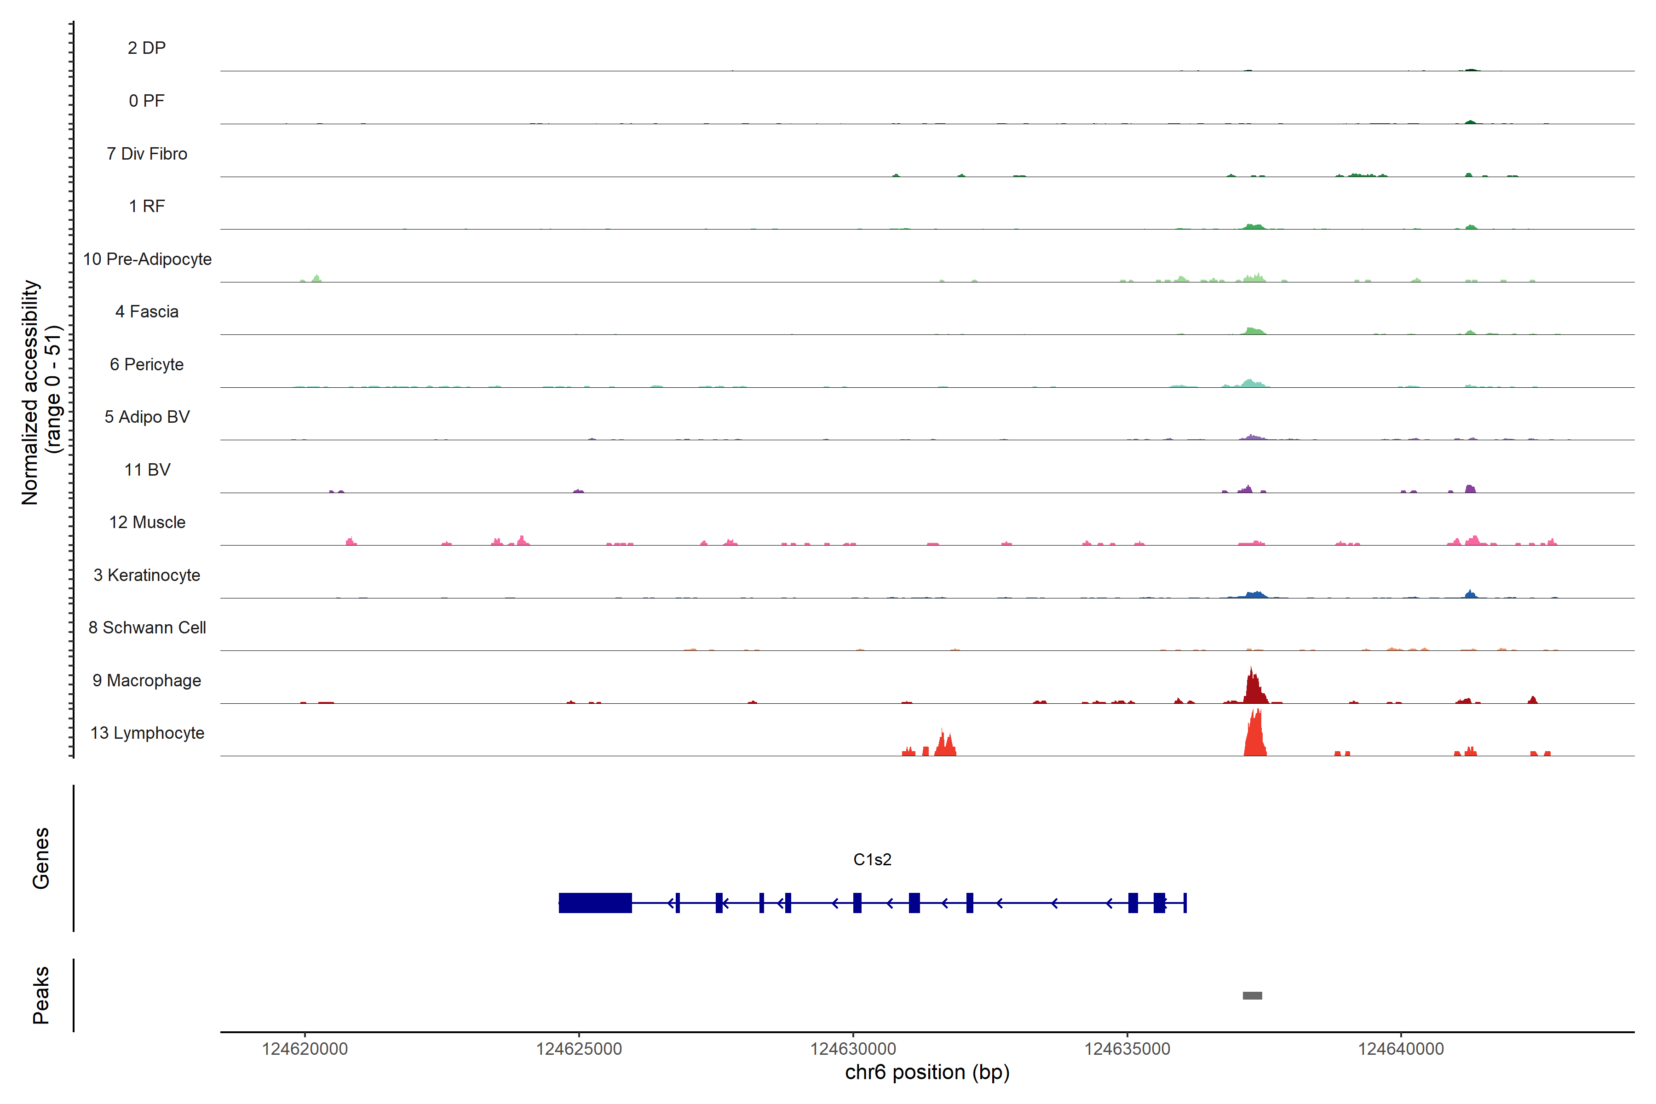This screenshot has width=1656, height=1104.
Task: Select the 9 Macrophage track label
Action: (146, 680)
